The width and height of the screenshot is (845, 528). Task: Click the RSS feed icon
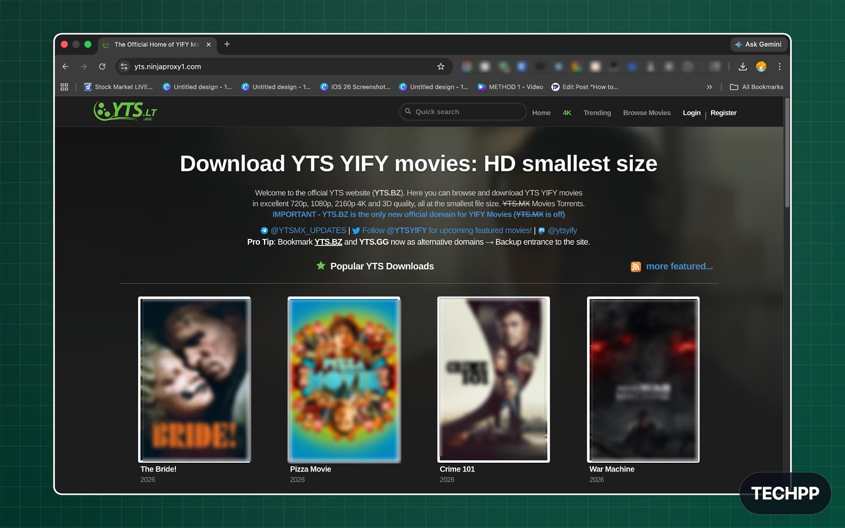coord(636,266)
